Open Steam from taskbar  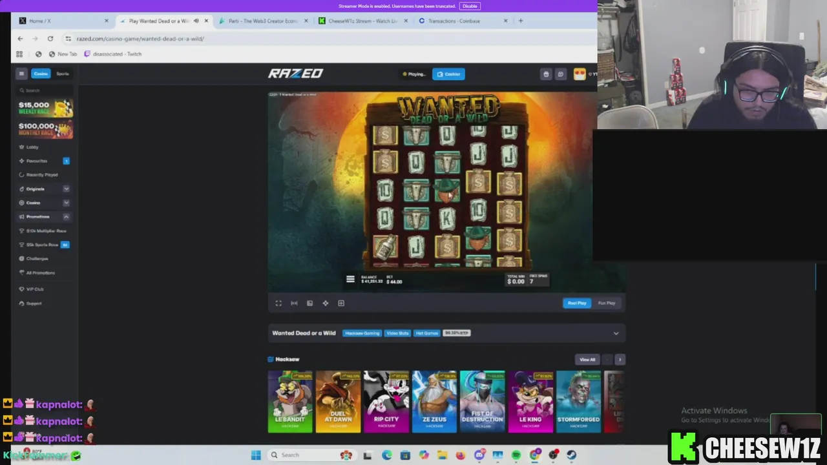point(571,455)
